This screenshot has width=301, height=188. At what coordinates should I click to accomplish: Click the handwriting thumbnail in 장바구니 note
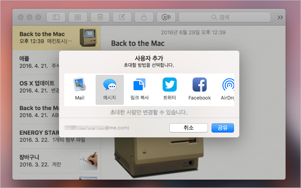coord(89,161)
